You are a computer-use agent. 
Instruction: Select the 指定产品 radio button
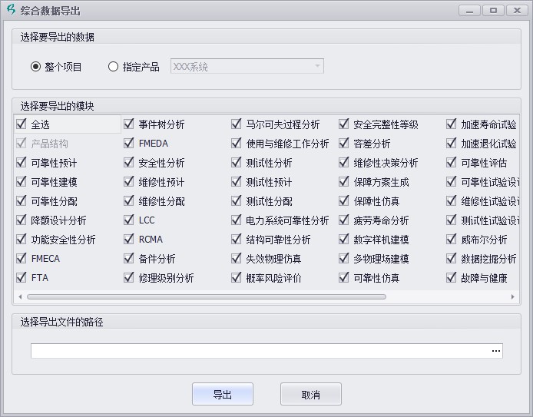pyautogui.click(x=114, y=67)
